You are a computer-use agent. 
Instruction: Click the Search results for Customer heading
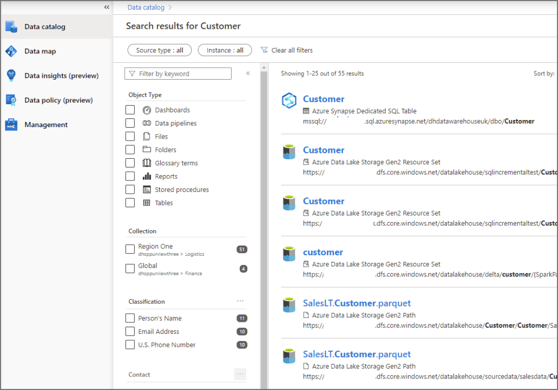(183, 26)
